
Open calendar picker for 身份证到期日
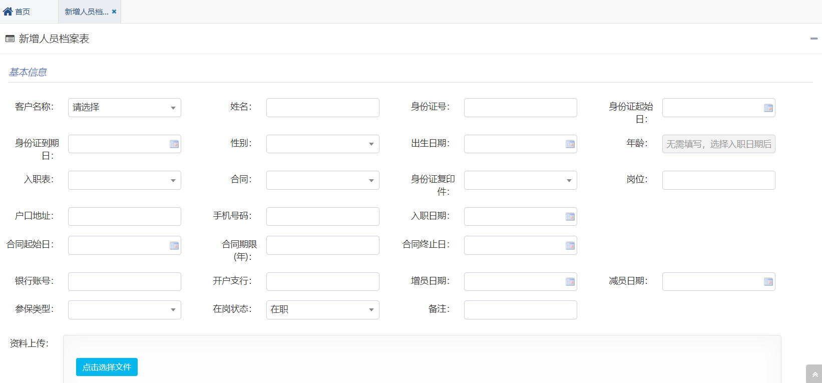pyautogui.click(x=174, y=144)
